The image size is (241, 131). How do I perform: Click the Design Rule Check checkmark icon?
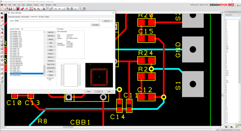pos(2,73)
